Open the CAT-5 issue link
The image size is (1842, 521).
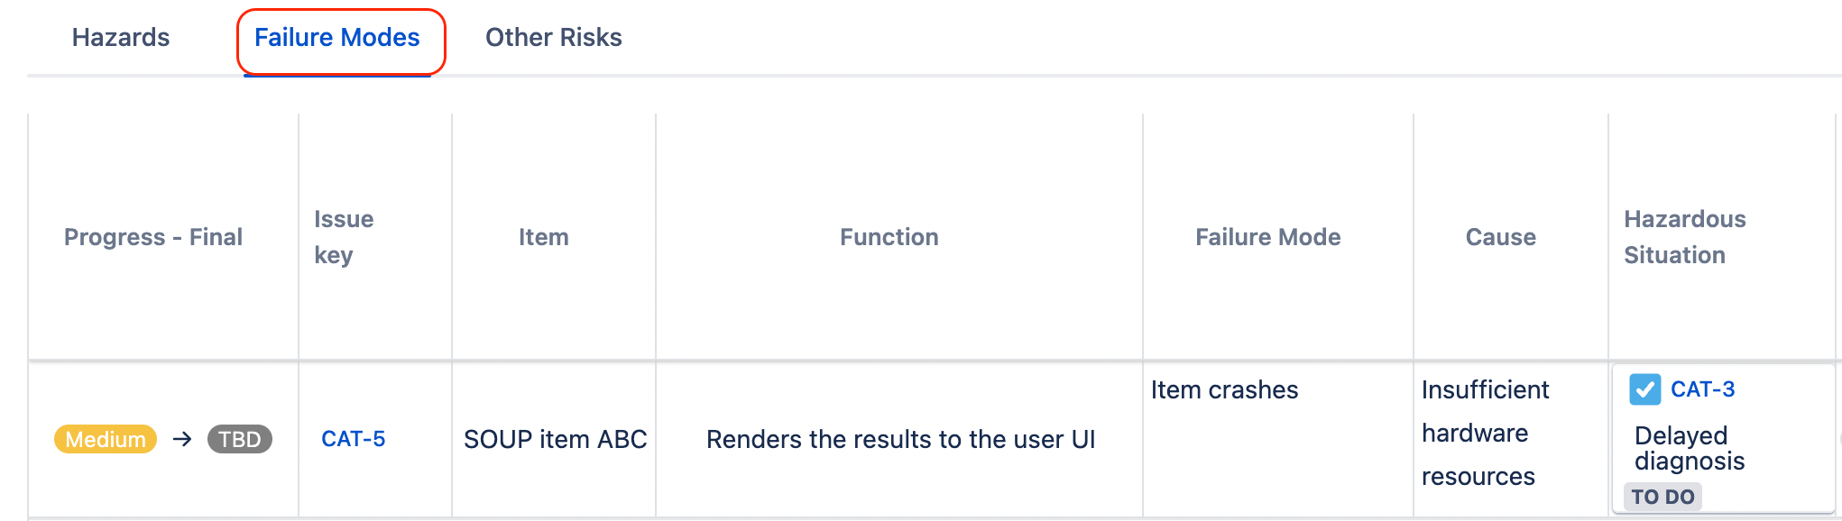tap(353, 439)
